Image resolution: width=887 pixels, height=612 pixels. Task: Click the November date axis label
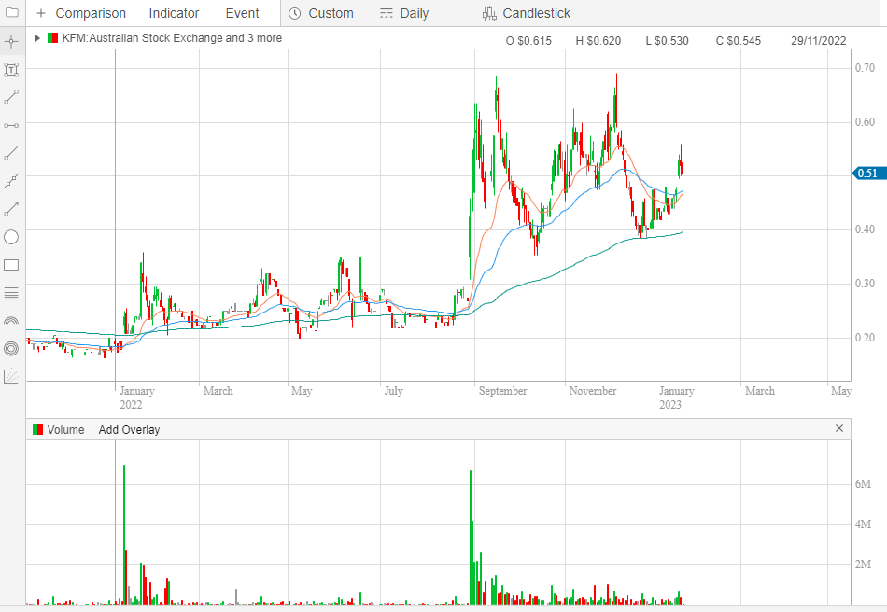click(x=592, y=391)
